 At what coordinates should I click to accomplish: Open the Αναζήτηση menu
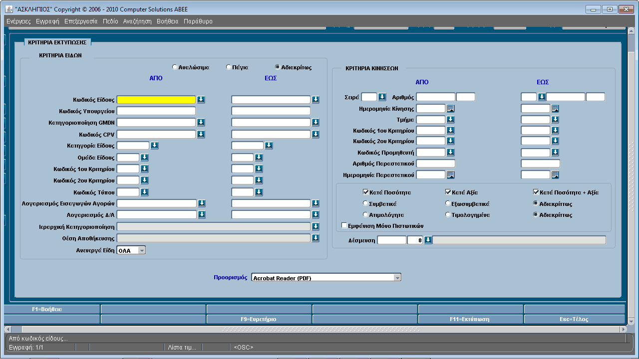137,21
